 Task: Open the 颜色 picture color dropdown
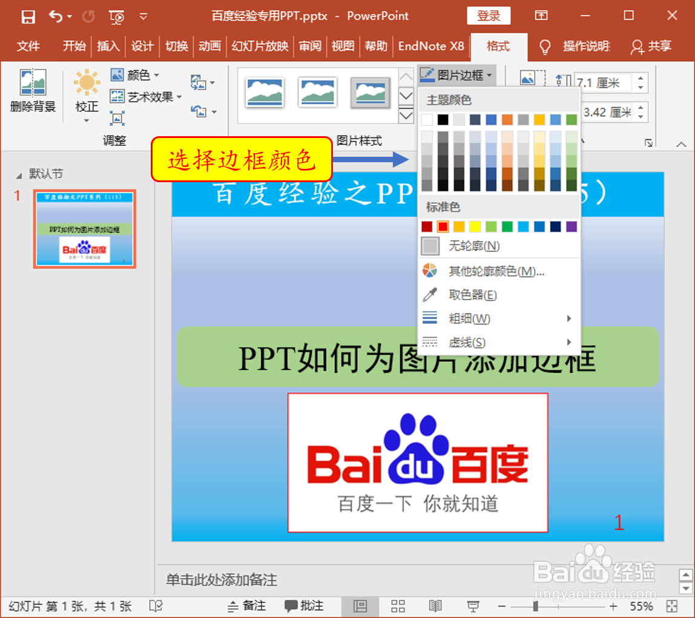pyautogui.click(x=135, y=75)
